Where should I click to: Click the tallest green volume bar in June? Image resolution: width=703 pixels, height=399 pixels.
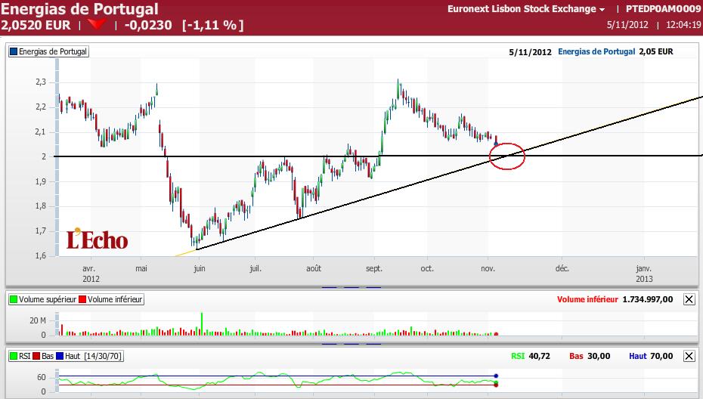[x=202, y=323]
